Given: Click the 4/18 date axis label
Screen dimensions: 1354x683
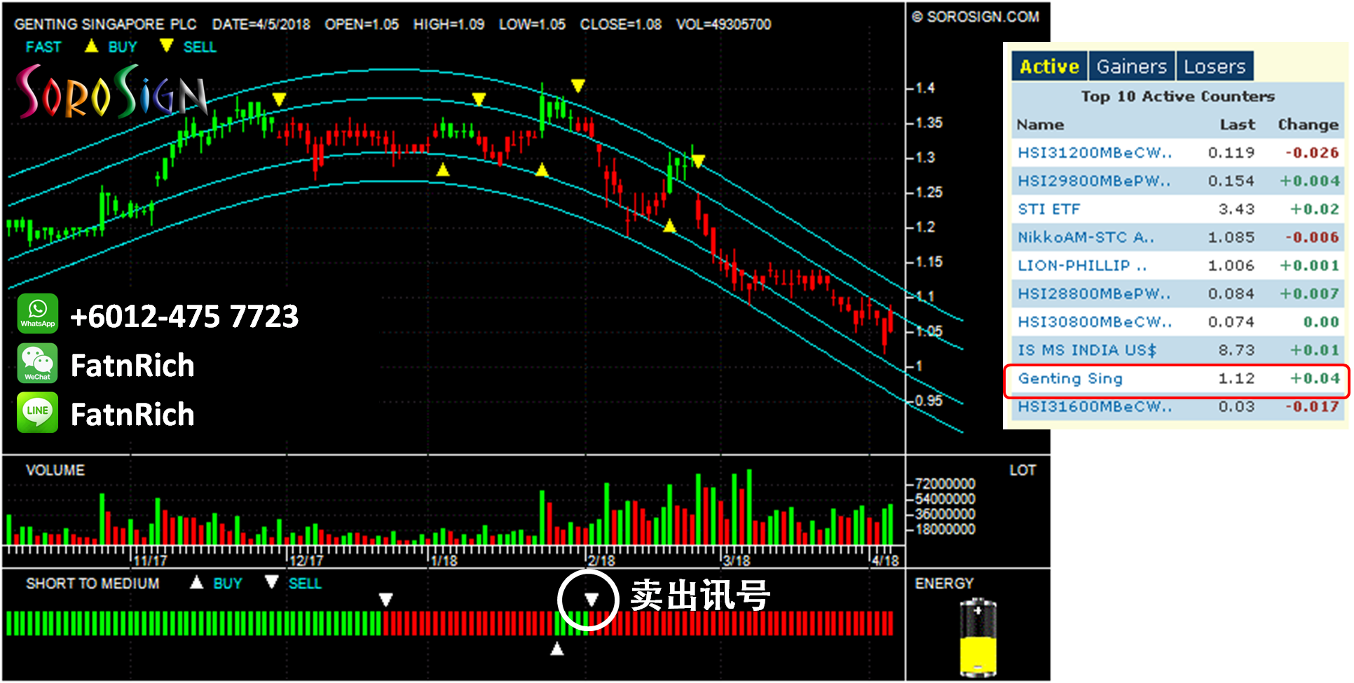Looking at the screenshot, I should [885, 560].
